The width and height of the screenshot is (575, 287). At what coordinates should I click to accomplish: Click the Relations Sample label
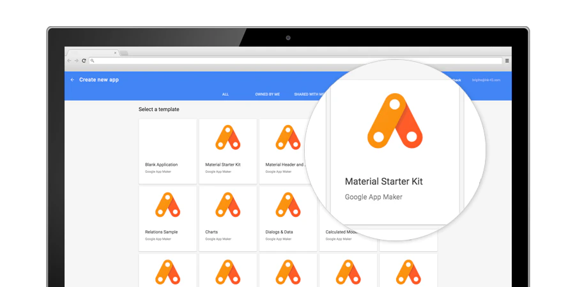[162, 232]
